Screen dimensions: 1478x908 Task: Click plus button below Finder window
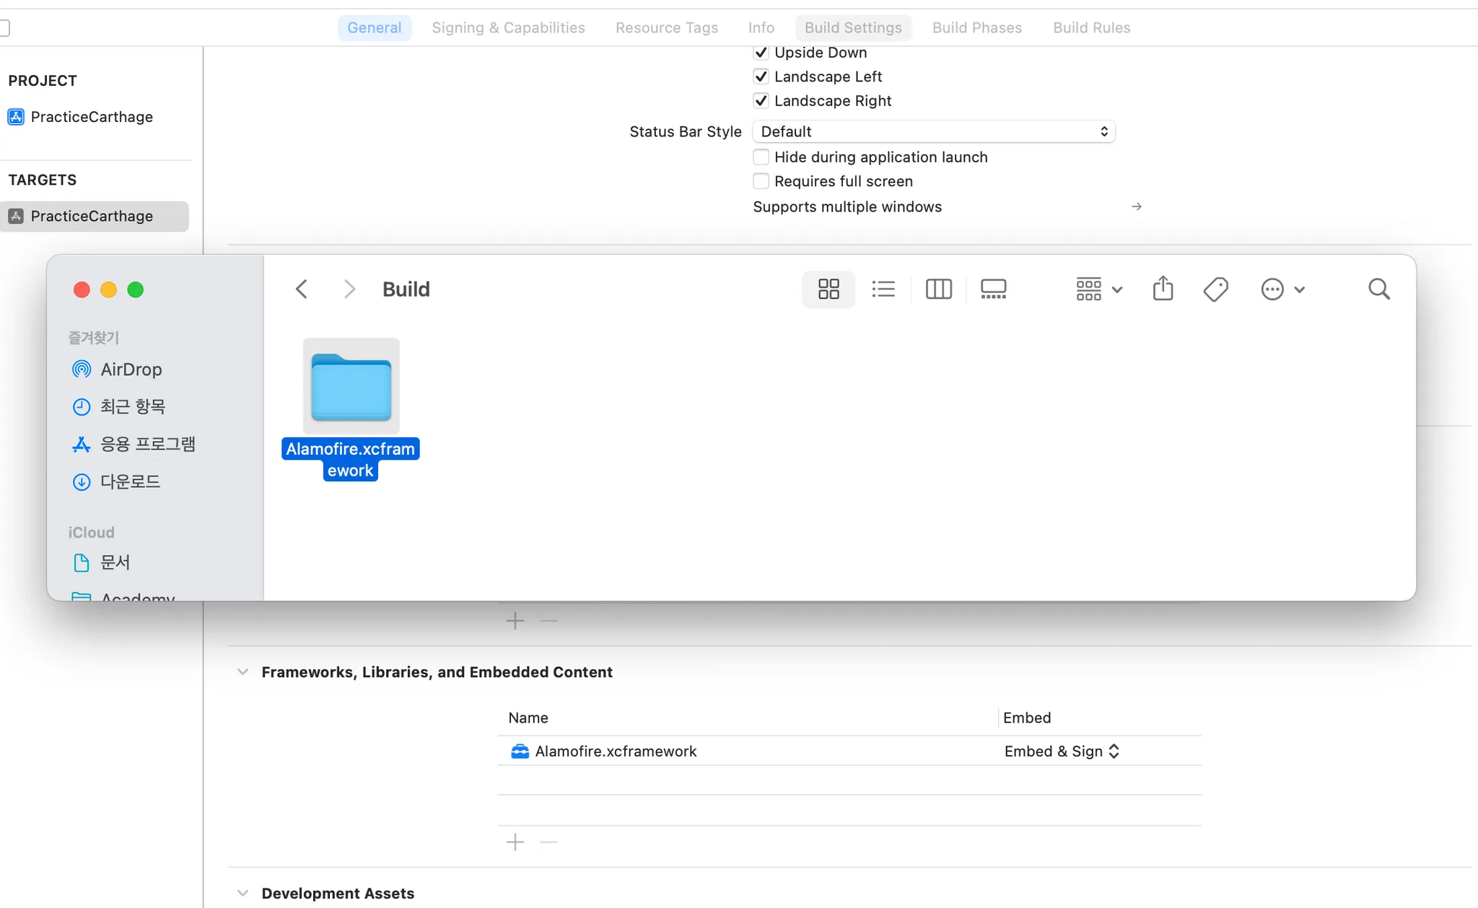[x=515, y=621]
